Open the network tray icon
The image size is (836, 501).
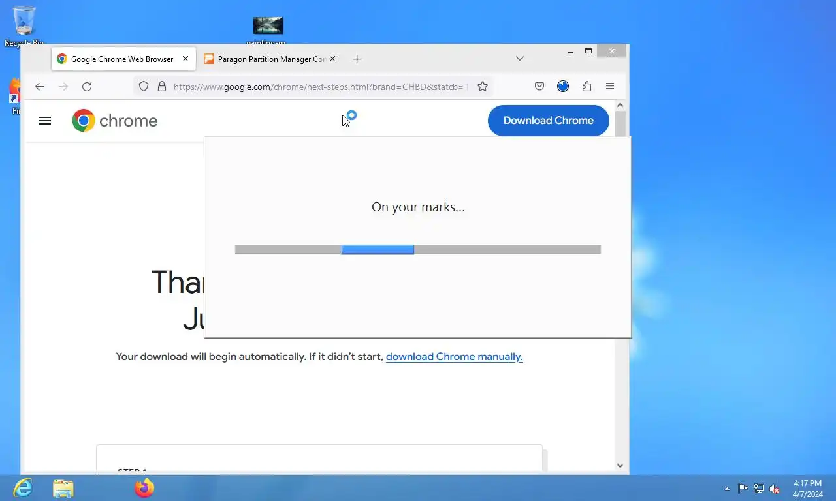click(x=759, y=488)
